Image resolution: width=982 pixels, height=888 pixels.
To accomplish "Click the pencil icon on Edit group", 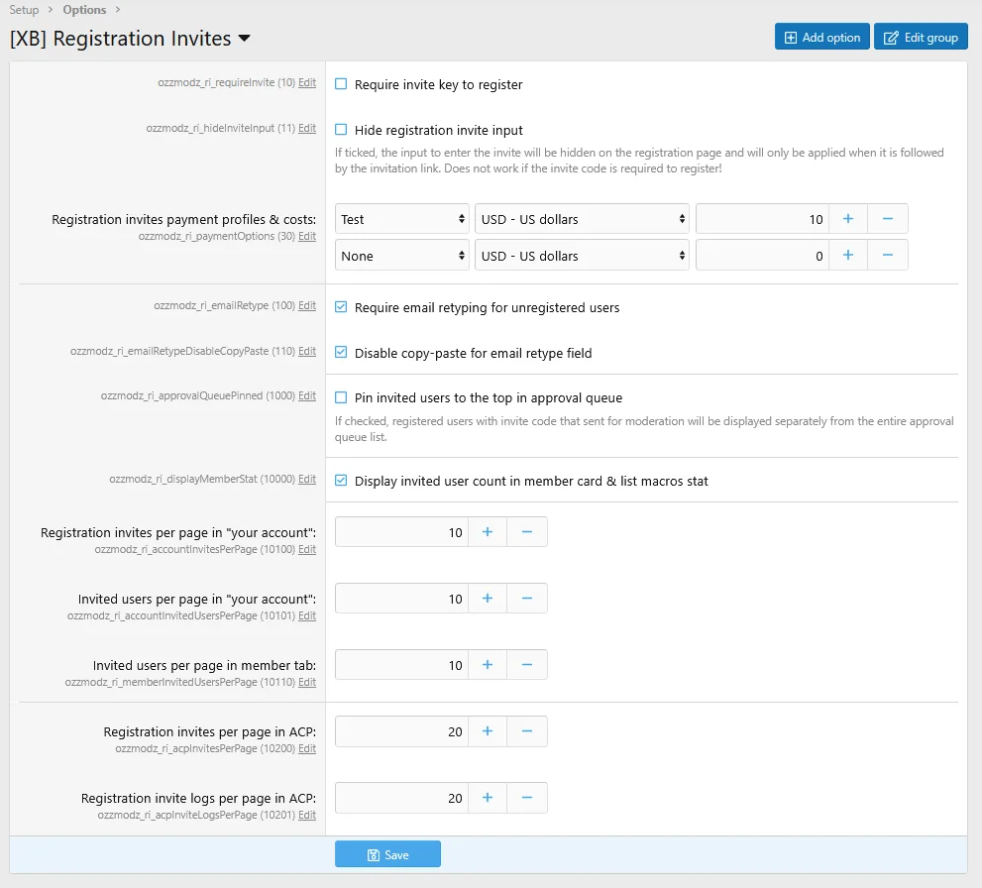I will [x=890, y=37].
